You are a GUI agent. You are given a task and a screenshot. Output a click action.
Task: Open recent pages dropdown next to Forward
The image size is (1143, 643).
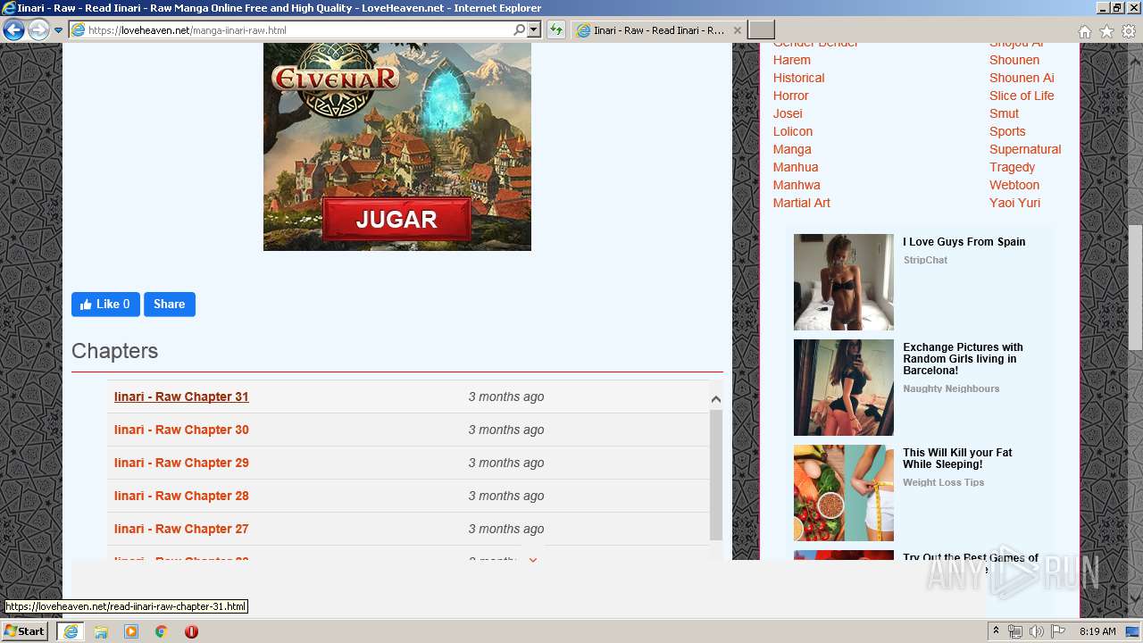tap(58, 30)
